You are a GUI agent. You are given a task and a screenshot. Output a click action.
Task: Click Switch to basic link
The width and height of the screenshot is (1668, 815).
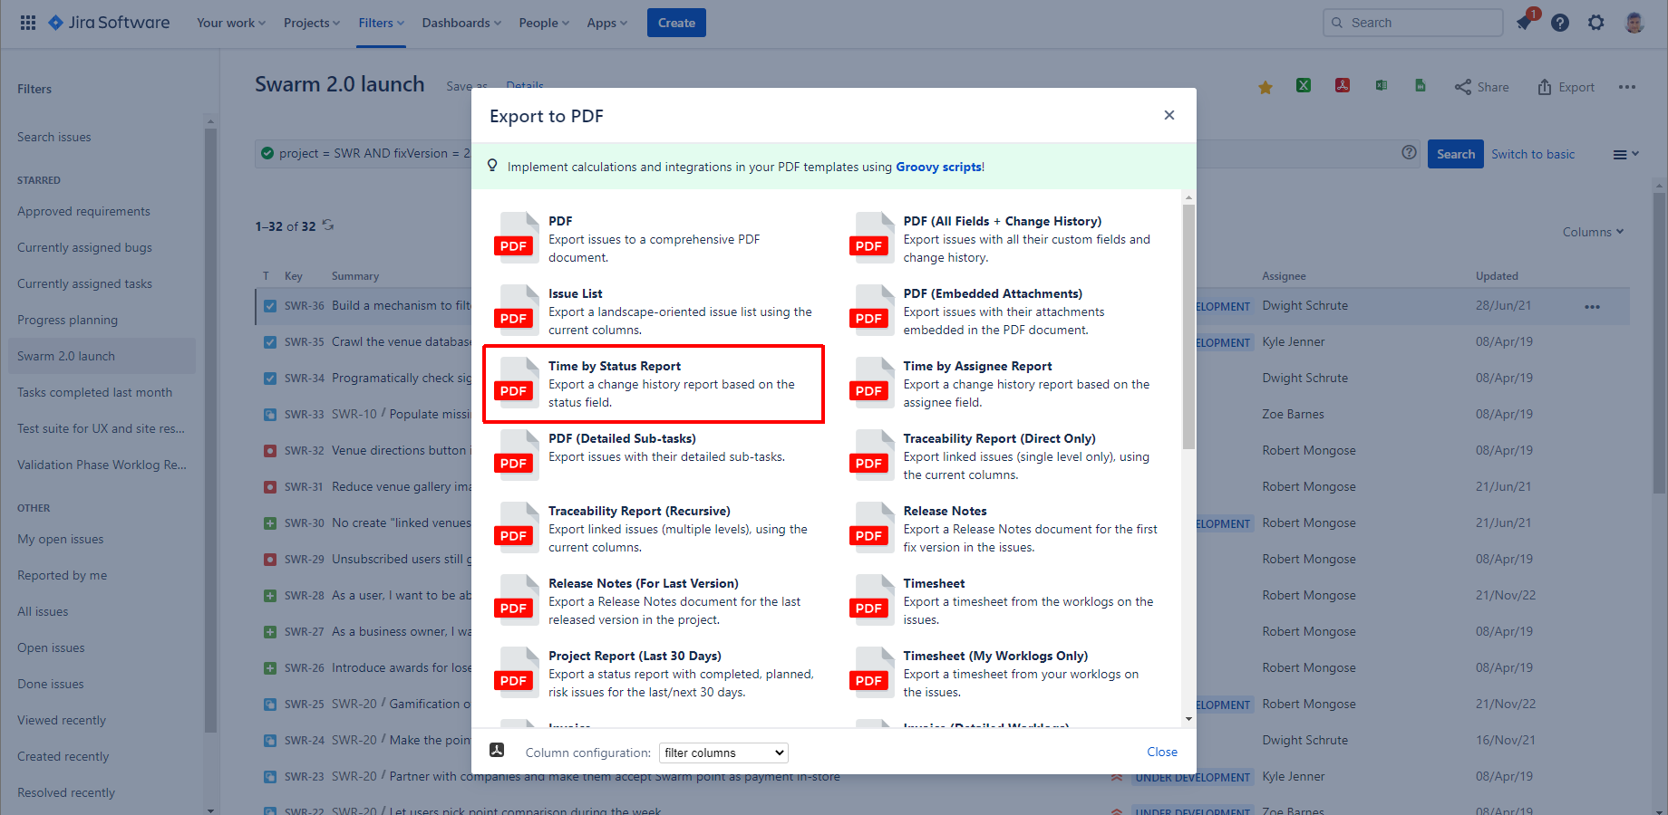click(1533, 154)
